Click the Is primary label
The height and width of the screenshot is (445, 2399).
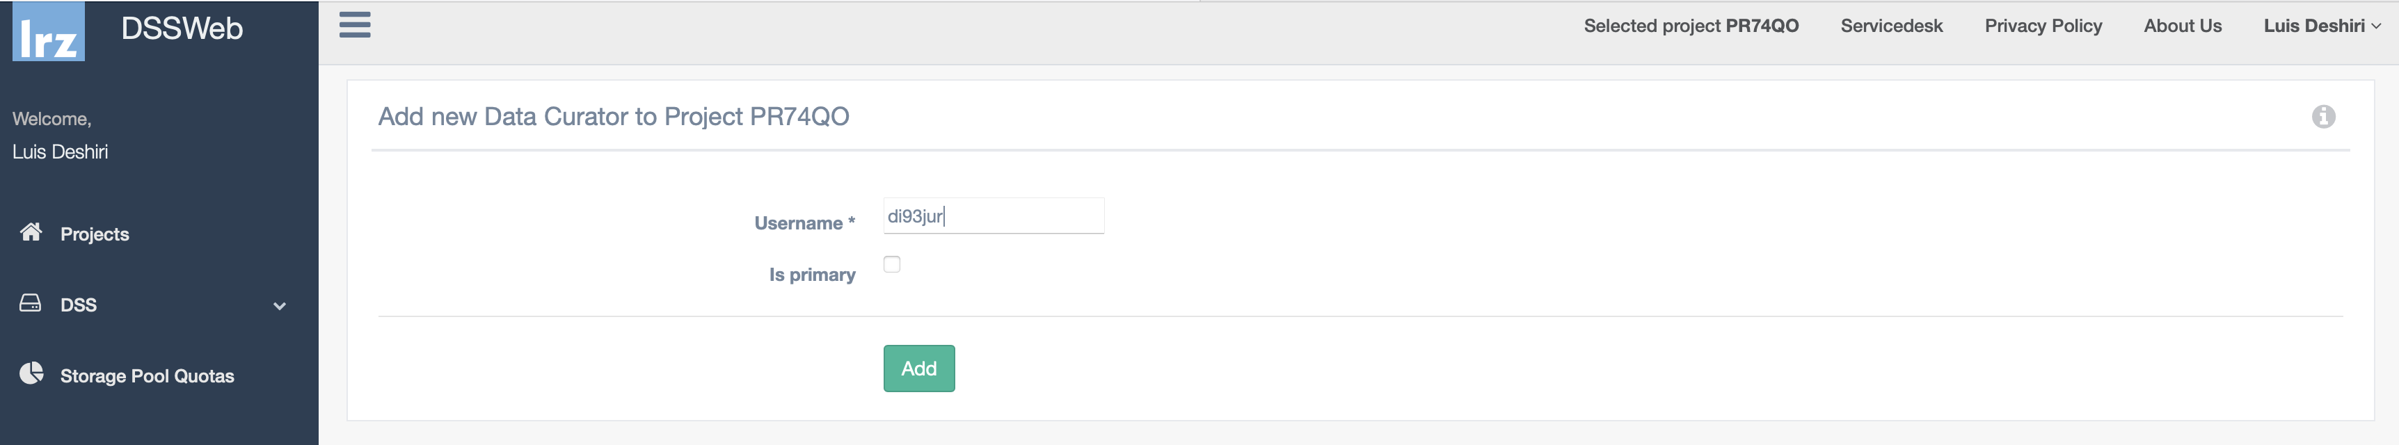[812, 275]
